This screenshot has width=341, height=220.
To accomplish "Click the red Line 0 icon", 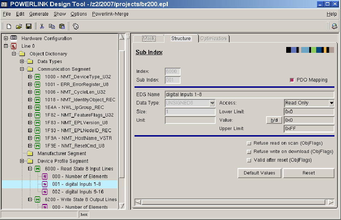I will pos(14,46).
